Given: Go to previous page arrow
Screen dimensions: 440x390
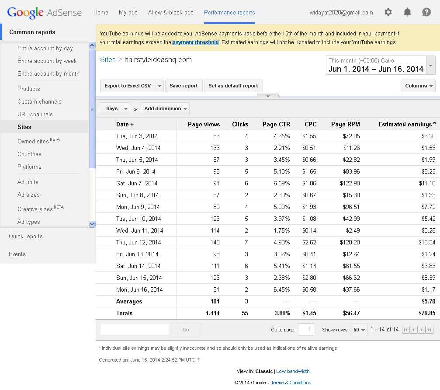Looking at the screenshot, I should [413, 330].
